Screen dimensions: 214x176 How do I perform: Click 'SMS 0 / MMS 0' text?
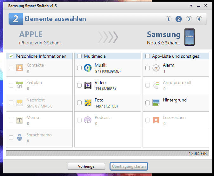point(40,106)
